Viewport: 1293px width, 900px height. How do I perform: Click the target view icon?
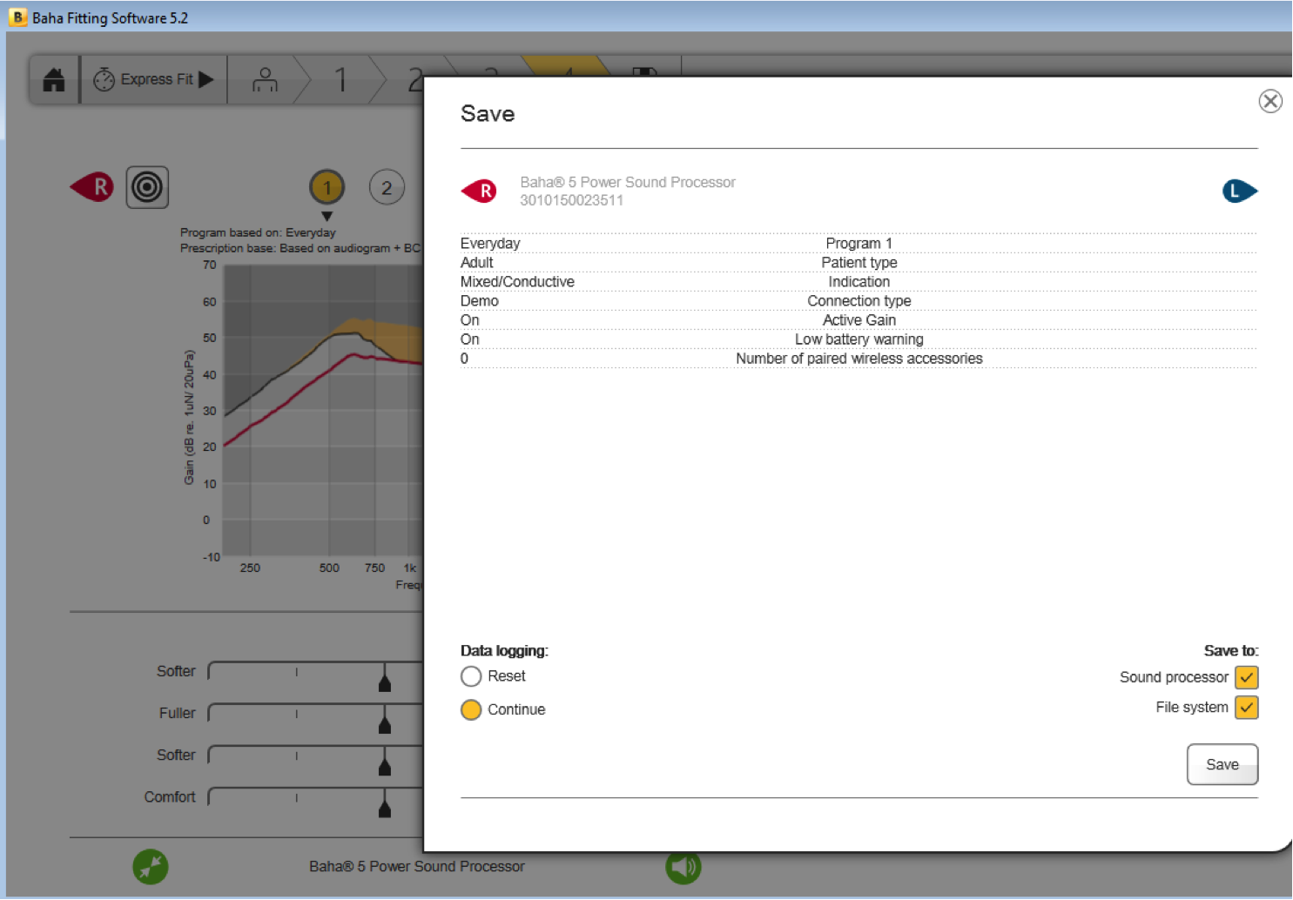tap(147, 187)
